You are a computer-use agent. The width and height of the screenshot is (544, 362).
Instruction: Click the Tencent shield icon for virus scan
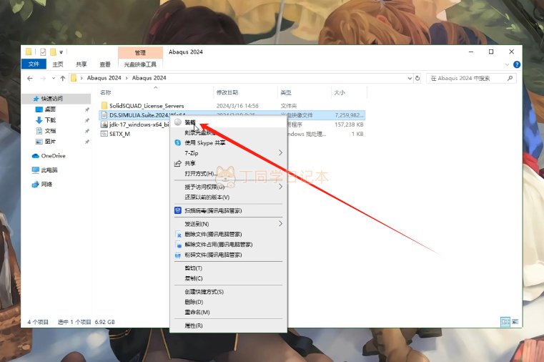pyautogui.click(x=177, y=210)
